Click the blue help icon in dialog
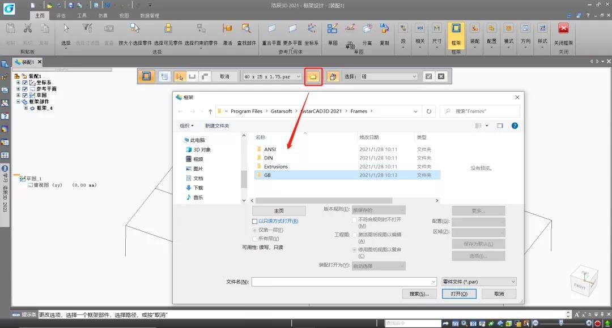 [x=515, y=126]
